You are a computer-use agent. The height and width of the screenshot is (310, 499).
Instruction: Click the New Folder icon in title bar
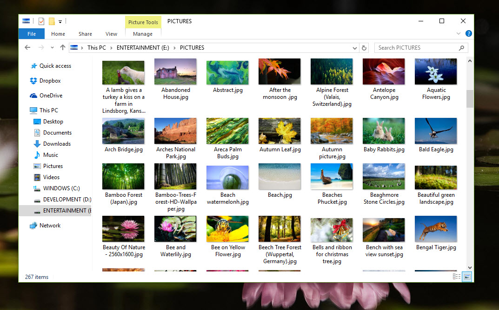coord(52,21)
